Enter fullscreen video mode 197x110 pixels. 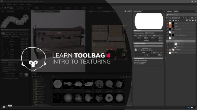tap(195, 107)
